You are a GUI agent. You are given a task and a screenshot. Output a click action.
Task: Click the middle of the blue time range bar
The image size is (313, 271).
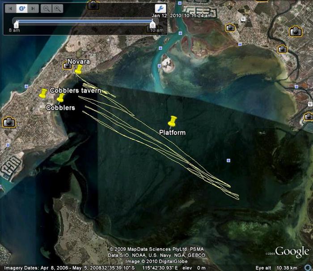[84, 21]
